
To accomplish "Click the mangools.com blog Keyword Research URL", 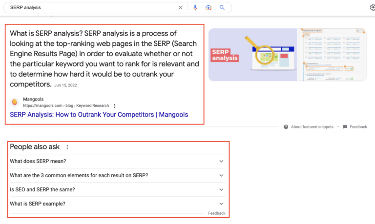I will coord(66,105).
